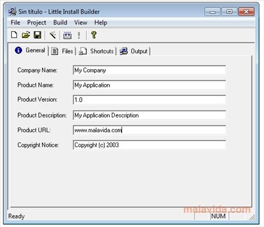This screenshot has width=264, height=227.
Task: Minimize the Little Install Builder window
Action: (x=212, y=12)
